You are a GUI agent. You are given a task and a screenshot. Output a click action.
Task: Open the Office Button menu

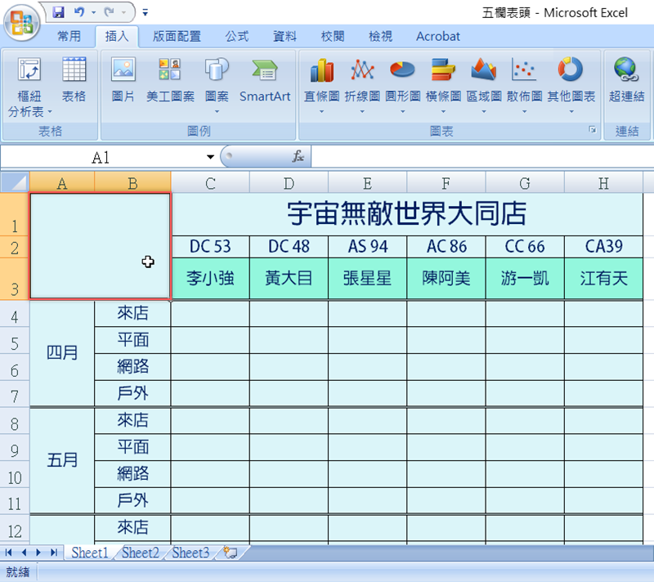[22, 22]
